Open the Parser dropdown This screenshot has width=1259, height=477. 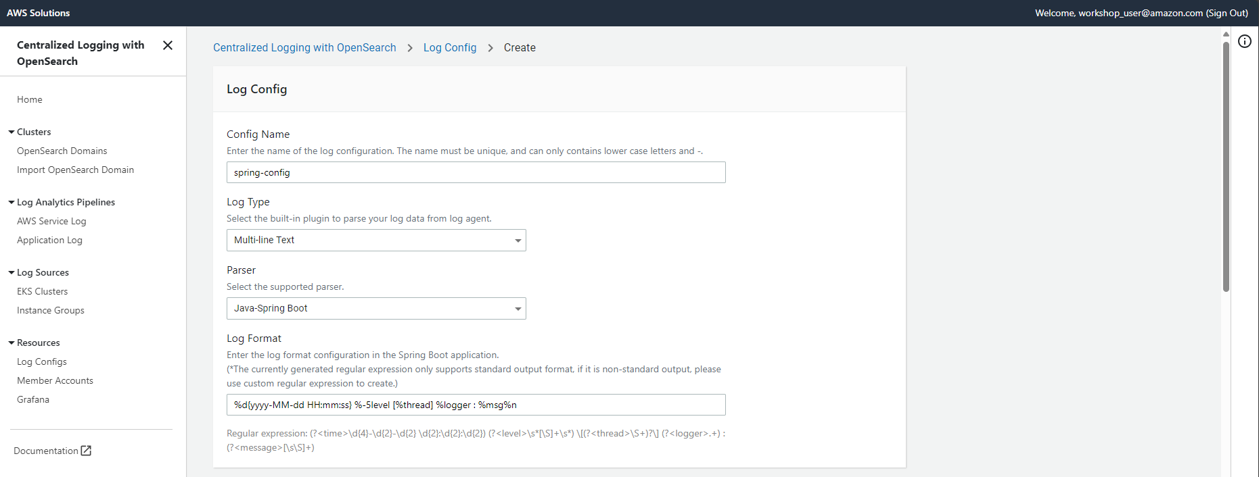(x=375, y=309)
